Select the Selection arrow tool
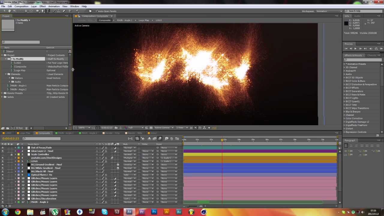The width and height of the screenshot is (384, 216). (x=4, y=11)
